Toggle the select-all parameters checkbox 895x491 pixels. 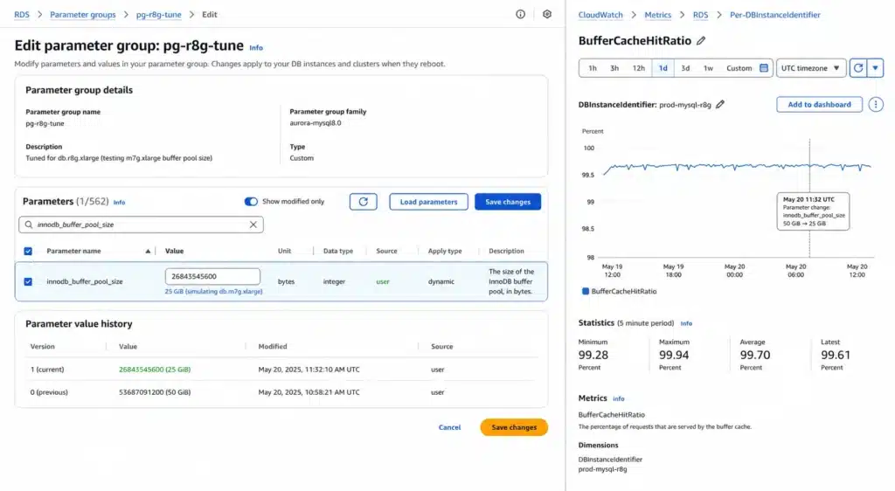(x=28, y=251)
